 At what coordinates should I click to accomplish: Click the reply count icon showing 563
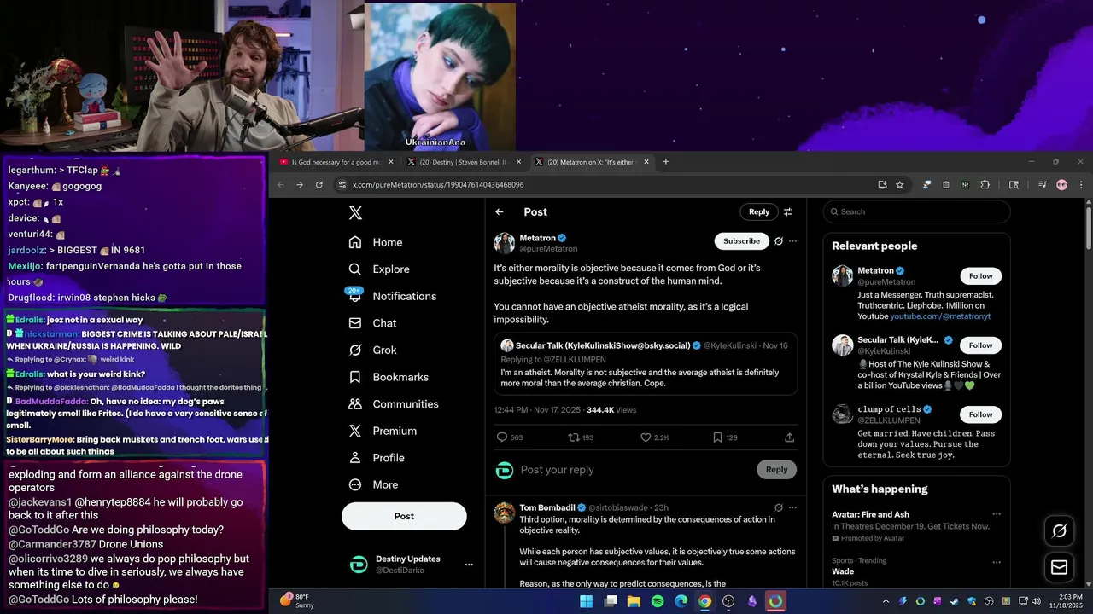pos(510,437)
